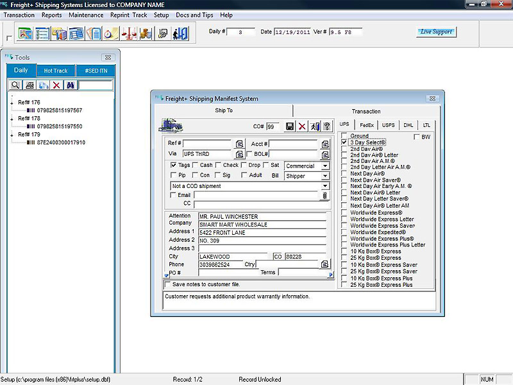Open the Not a COD shipment dropdown

pos(325,186)
